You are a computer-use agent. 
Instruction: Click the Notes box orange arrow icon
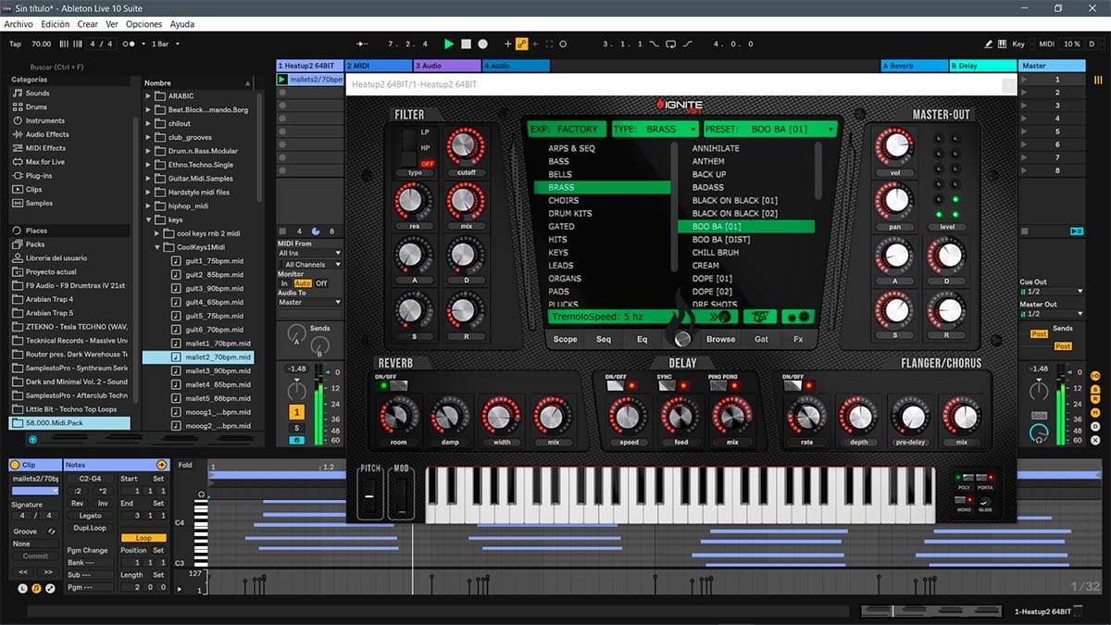tap(162, 465)
